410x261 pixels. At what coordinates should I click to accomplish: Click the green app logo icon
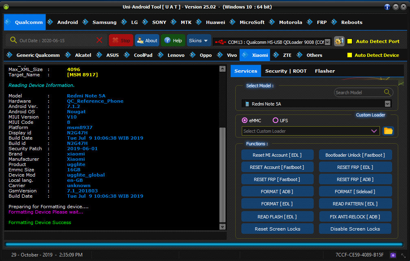6,7
